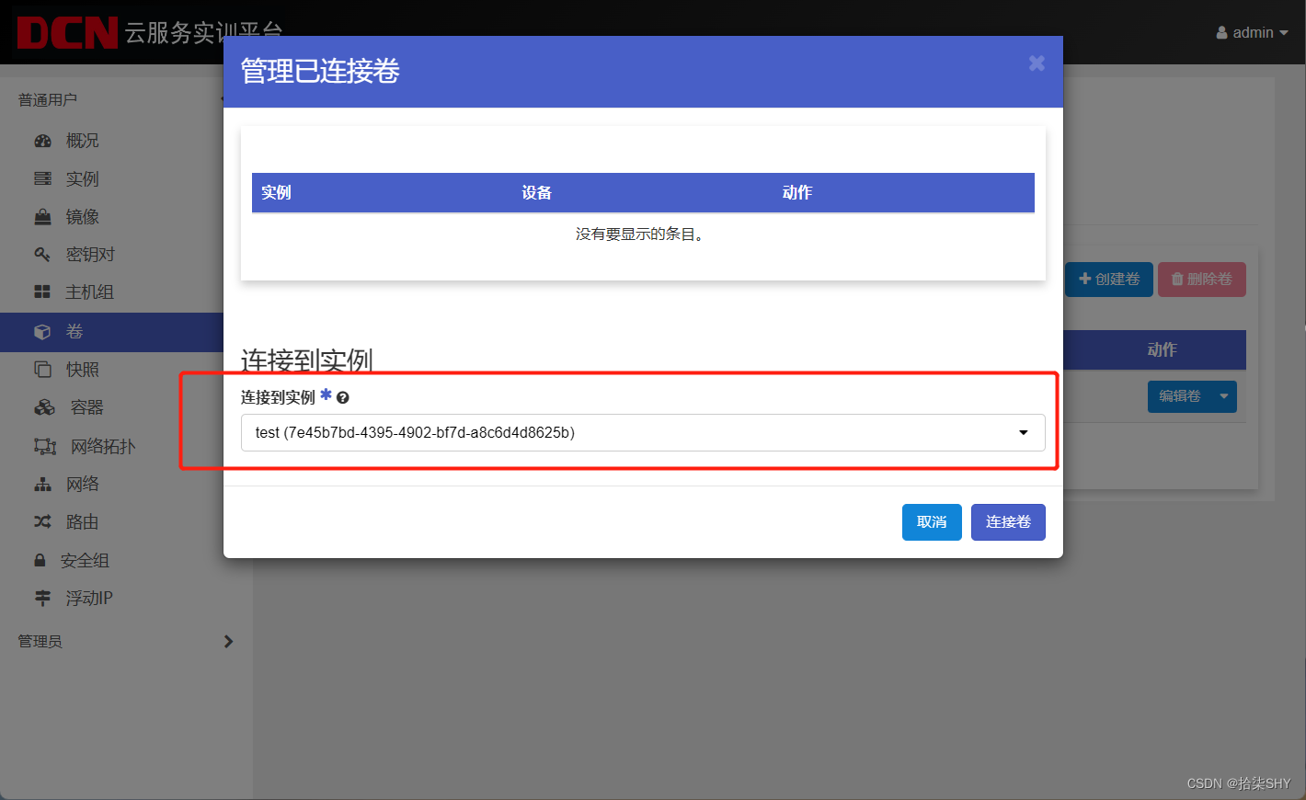The width and height of the screenshot is (1306, 800).
Task: Click the 动作 column header in dialog table
Action: pyautogui.click(x=797, y=192)
